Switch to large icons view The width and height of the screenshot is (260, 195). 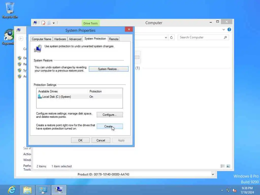(x=228, y=166)
